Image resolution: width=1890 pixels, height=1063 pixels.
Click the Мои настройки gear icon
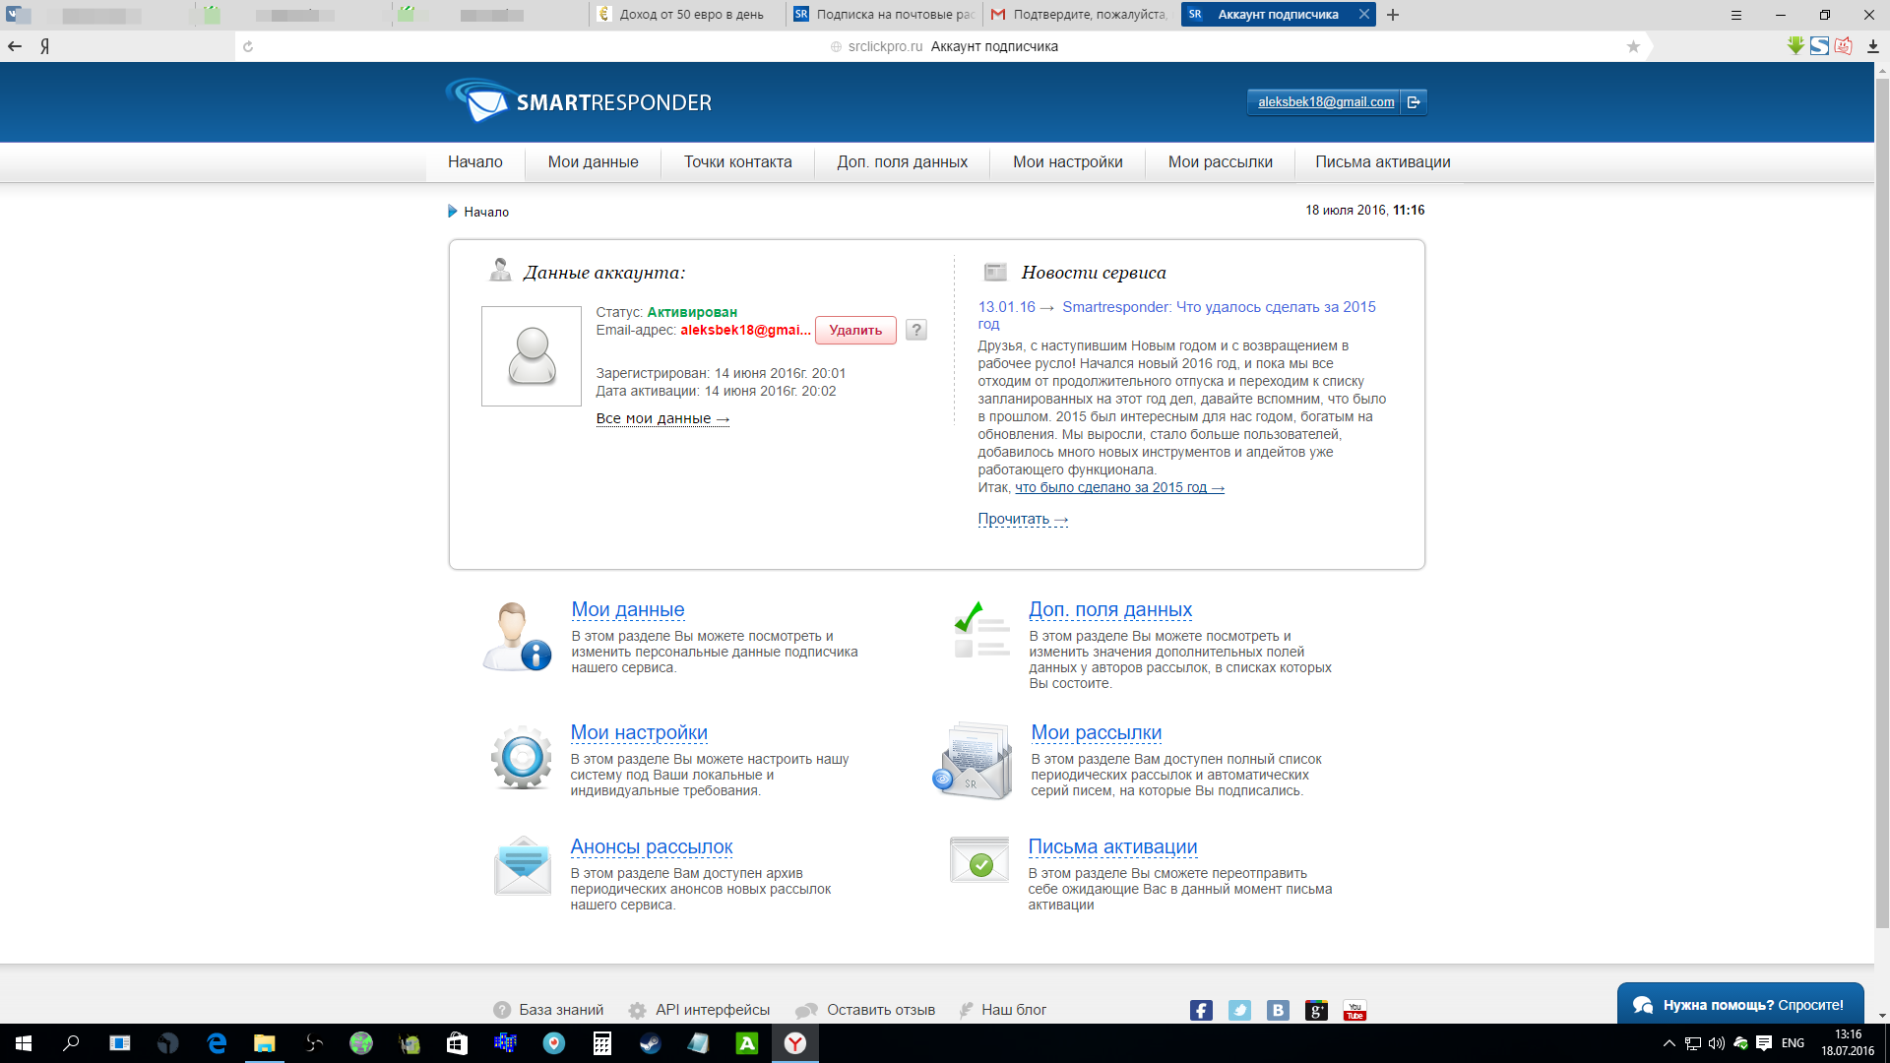point(522,757)
